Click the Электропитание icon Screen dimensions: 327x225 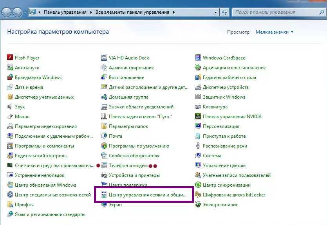pyautogui.click(x=198, y=205)
